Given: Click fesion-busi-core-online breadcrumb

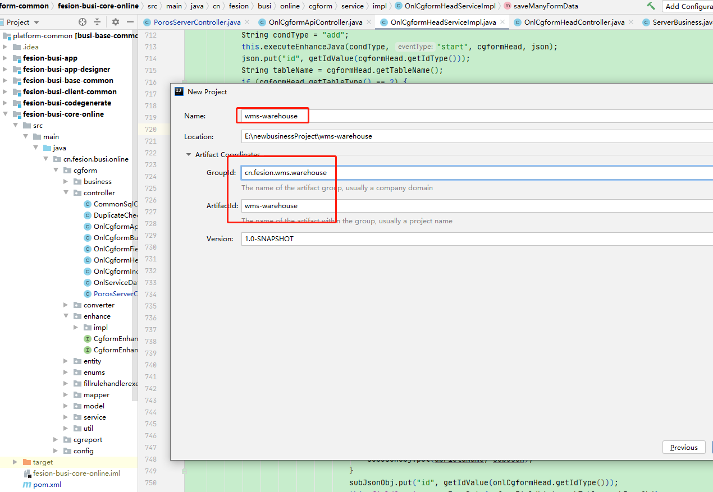Looking at the screenshot, I should click(x=98, y=6).
